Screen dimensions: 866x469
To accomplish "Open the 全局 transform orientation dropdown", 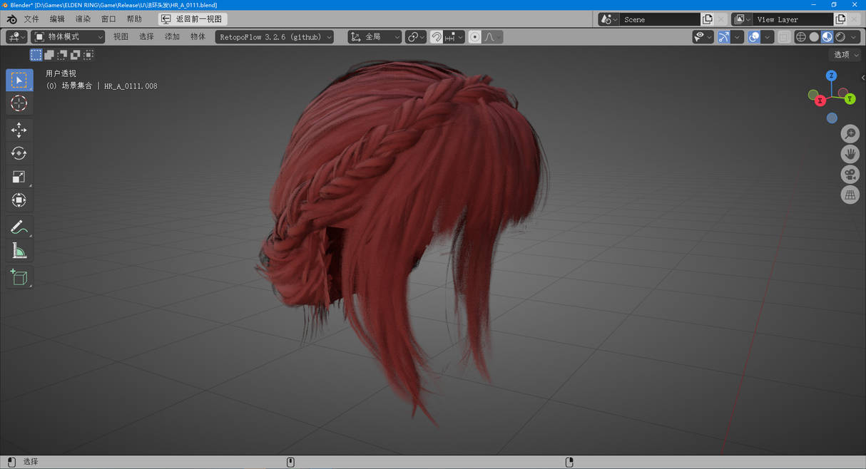I will tap(375, 37).
